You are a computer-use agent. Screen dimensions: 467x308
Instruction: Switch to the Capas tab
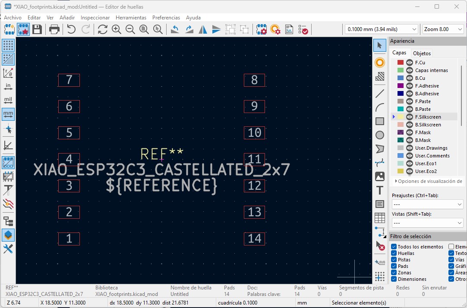pos(399,53)
